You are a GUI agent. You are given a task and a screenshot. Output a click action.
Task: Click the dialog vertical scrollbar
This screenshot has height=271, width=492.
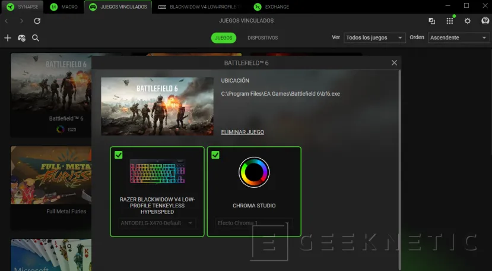click(399, 170)
